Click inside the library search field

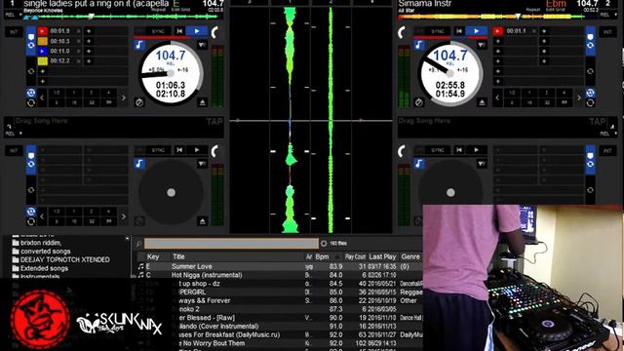(x=231, y=243)
